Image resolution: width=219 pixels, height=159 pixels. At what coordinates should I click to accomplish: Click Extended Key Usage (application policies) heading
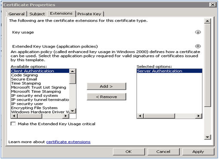55,46
